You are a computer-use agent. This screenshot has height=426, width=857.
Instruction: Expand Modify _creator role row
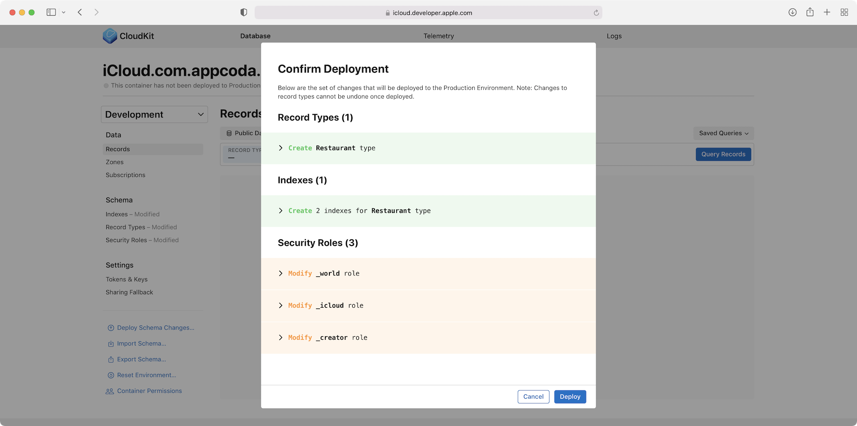281,338
